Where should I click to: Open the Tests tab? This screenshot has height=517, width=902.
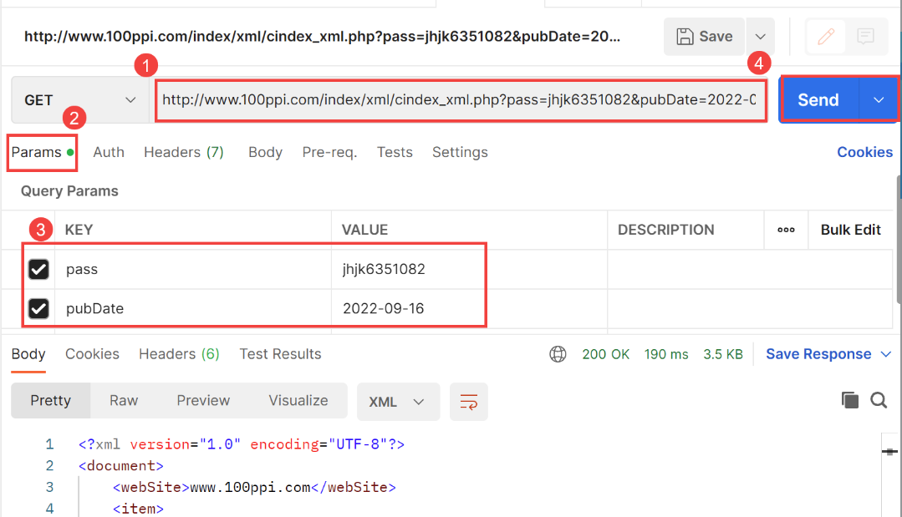tap(395, 152)
